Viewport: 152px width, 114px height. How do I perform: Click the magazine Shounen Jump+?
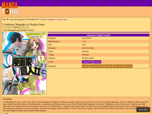tap(88, 58)
